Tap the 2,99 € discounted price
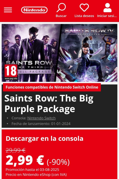Screen dimensions: 119x179 [25, 160]
